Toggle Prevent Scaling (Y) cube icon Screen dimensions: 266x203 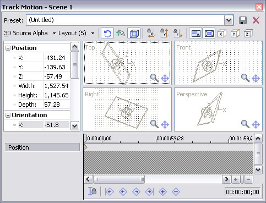click(235, 34)
